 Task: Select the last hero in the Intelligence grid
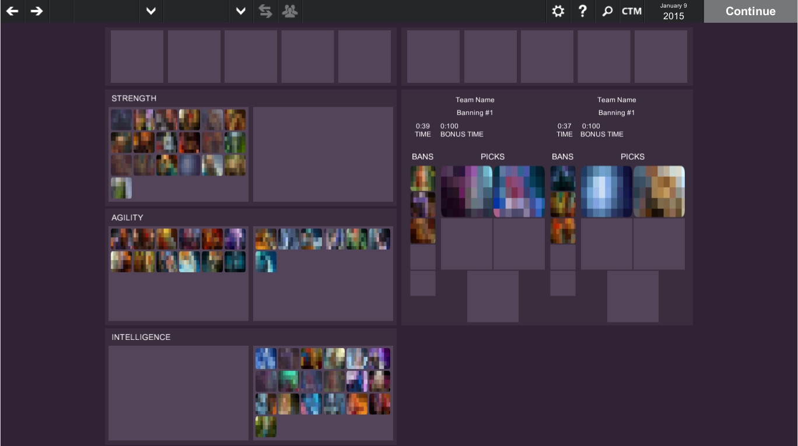[x=265, y=427]
